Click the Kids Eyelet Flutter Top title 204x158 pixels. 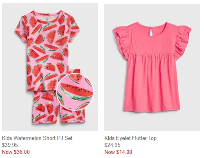(x=130, y=138)
